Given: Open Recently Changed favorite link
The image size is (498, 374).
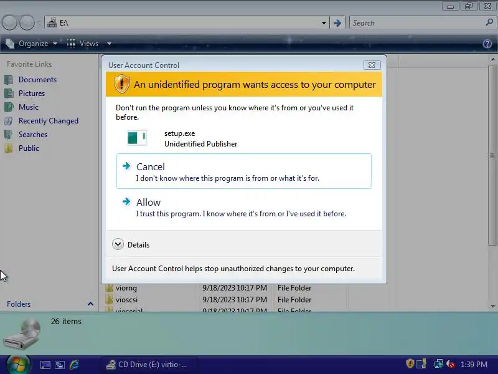Looking at the screenshot, I should 49,121.
